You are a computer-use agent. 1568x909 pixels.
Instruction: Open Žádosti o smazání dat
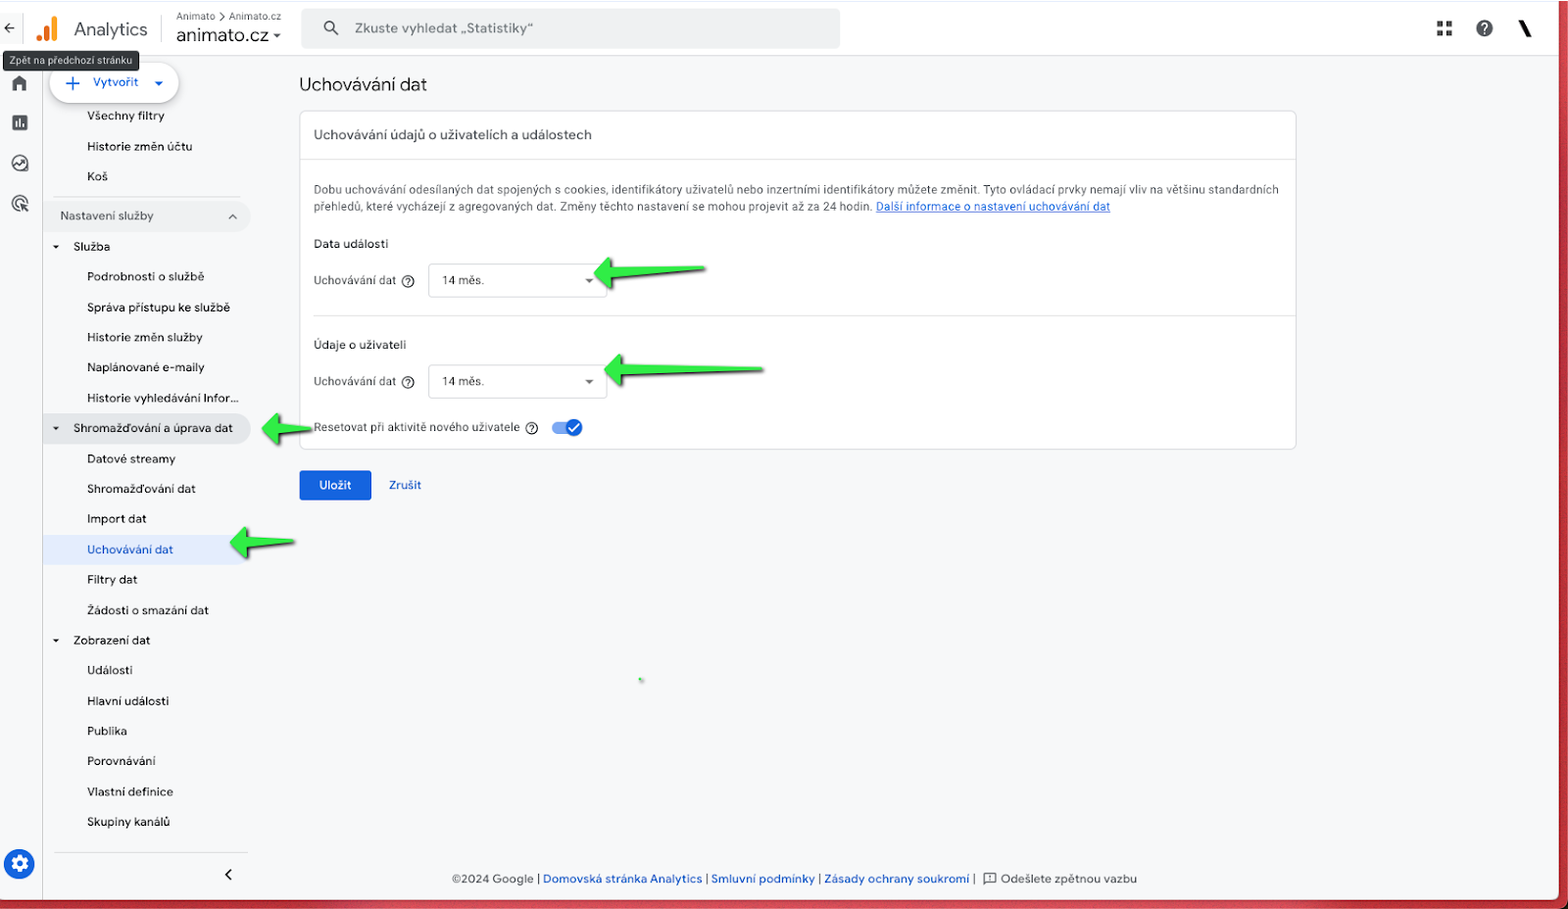(148, 610)
